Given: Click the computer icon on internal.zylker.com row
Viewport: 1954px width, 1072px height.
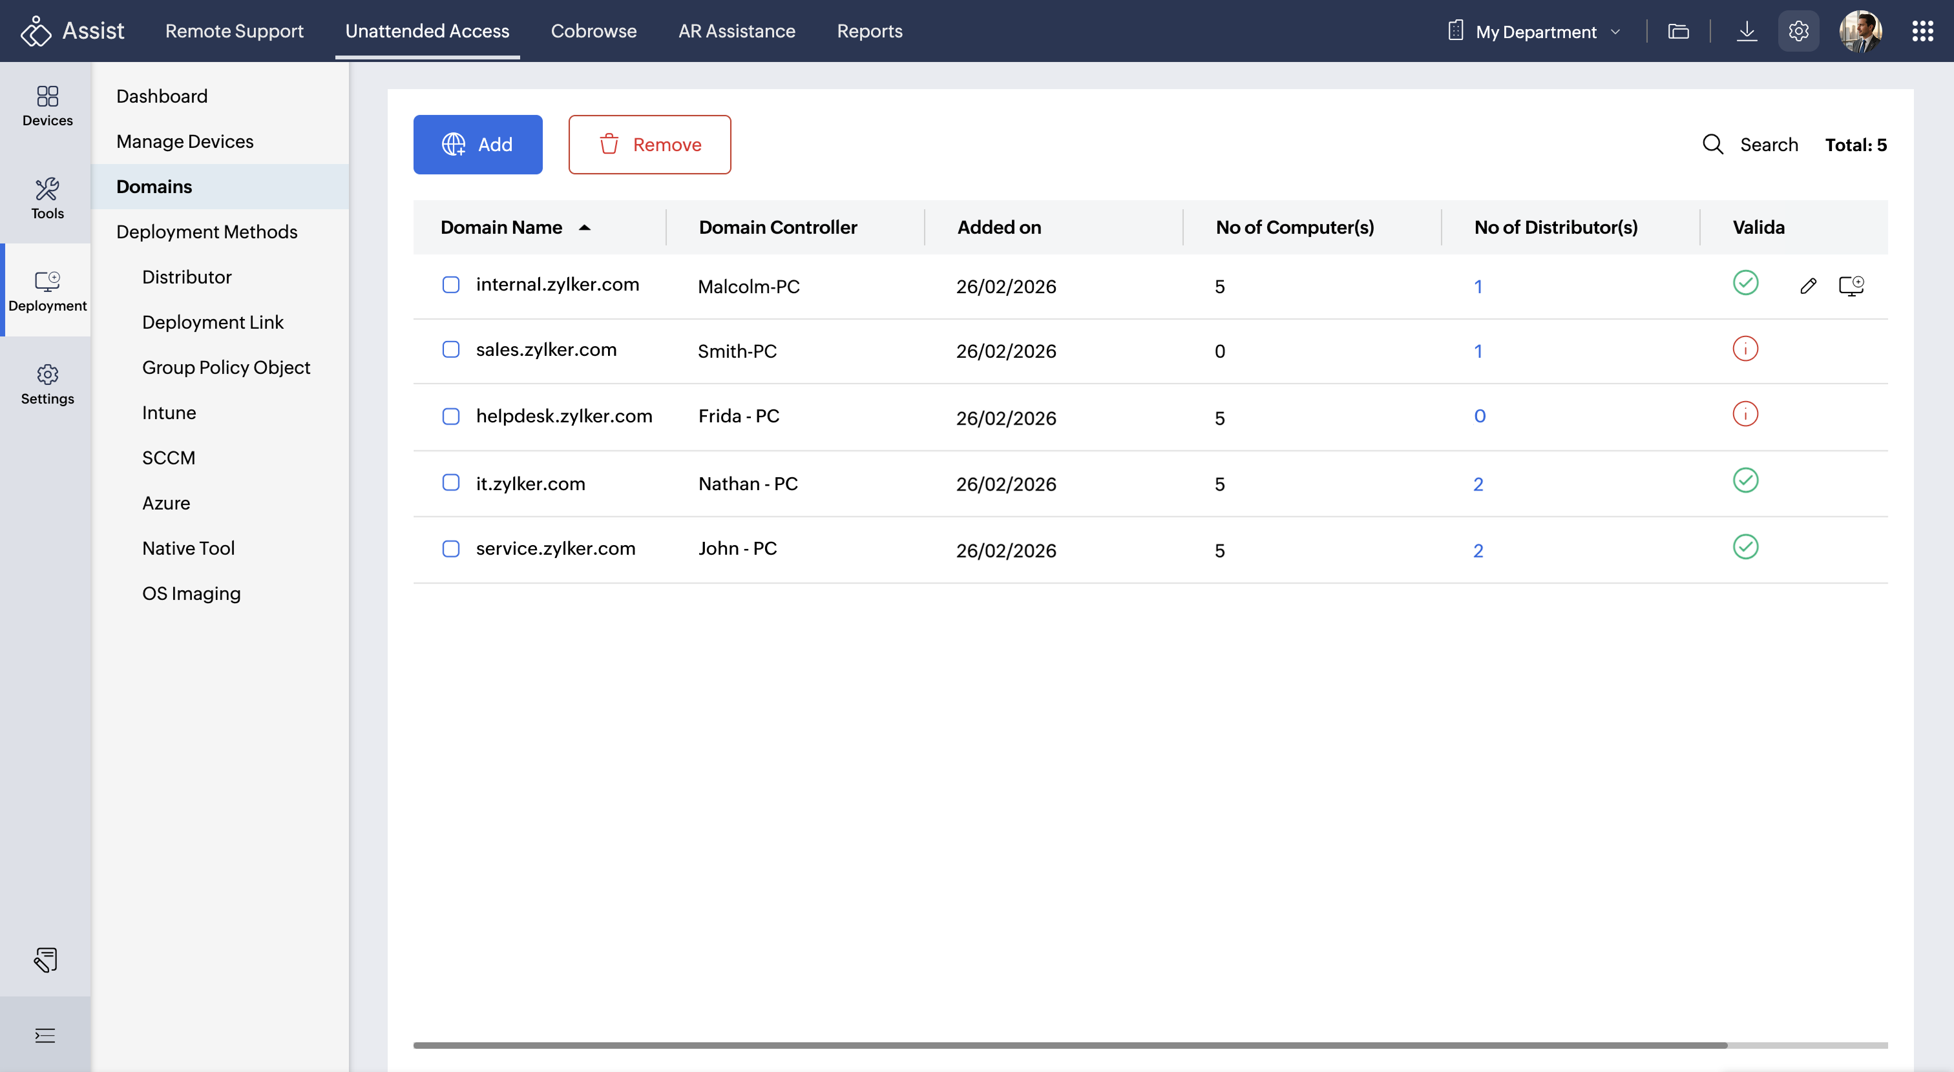Looking at the screenshot, I should [1852, 286].
